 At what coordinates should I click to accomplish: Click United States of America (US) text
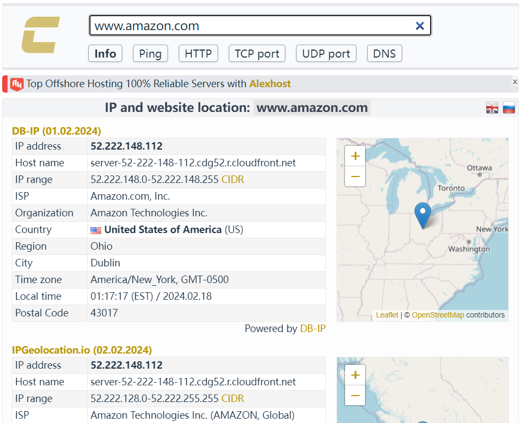(174, 230)
